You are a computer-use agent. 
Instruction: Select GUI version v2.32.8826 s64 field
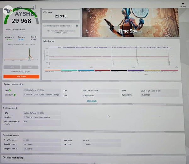(100, 96)
